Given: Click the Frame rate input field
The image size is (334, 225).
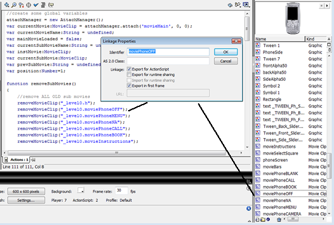Looking at the screenshot, I should click(121, 190).
